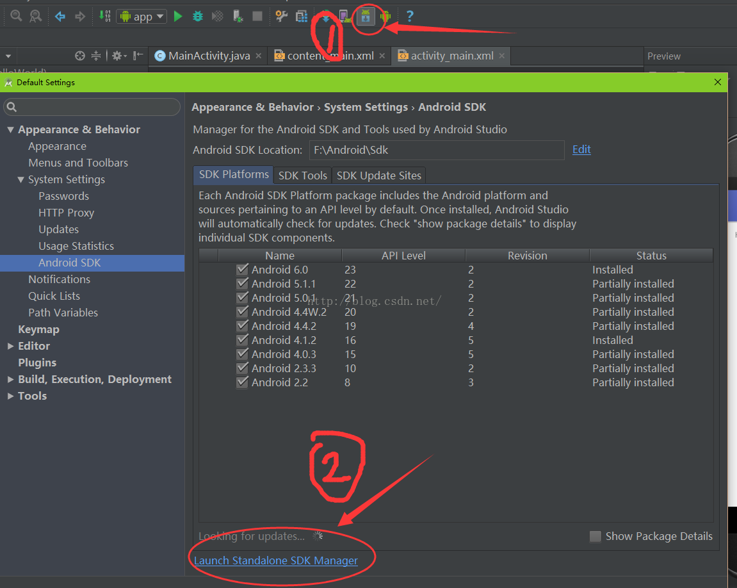The height and width of the screenshot is (588, 737).
Task: Select Menus and Toolbars in settings tree
Action: [x=78, y=163]
